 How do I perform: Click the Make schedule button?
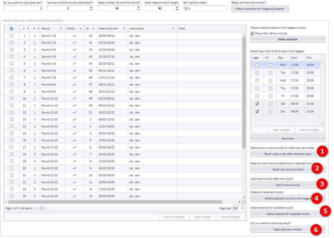(288, 39)
